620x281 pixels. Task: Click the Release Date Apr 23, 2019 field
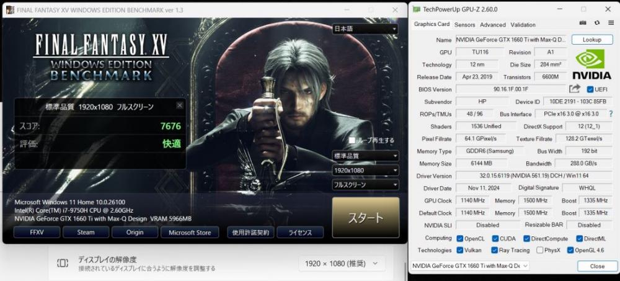(476, 77)
